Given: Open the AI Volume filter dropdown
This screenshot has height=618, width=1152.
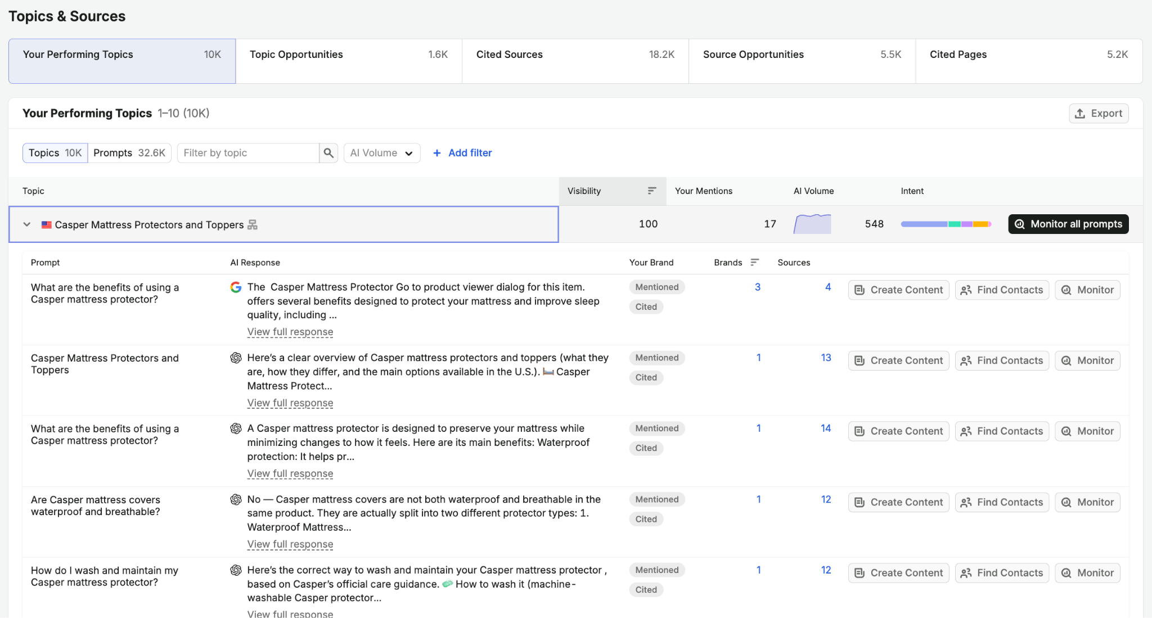Looking at the screenshot, I should [x=382, y=153].
